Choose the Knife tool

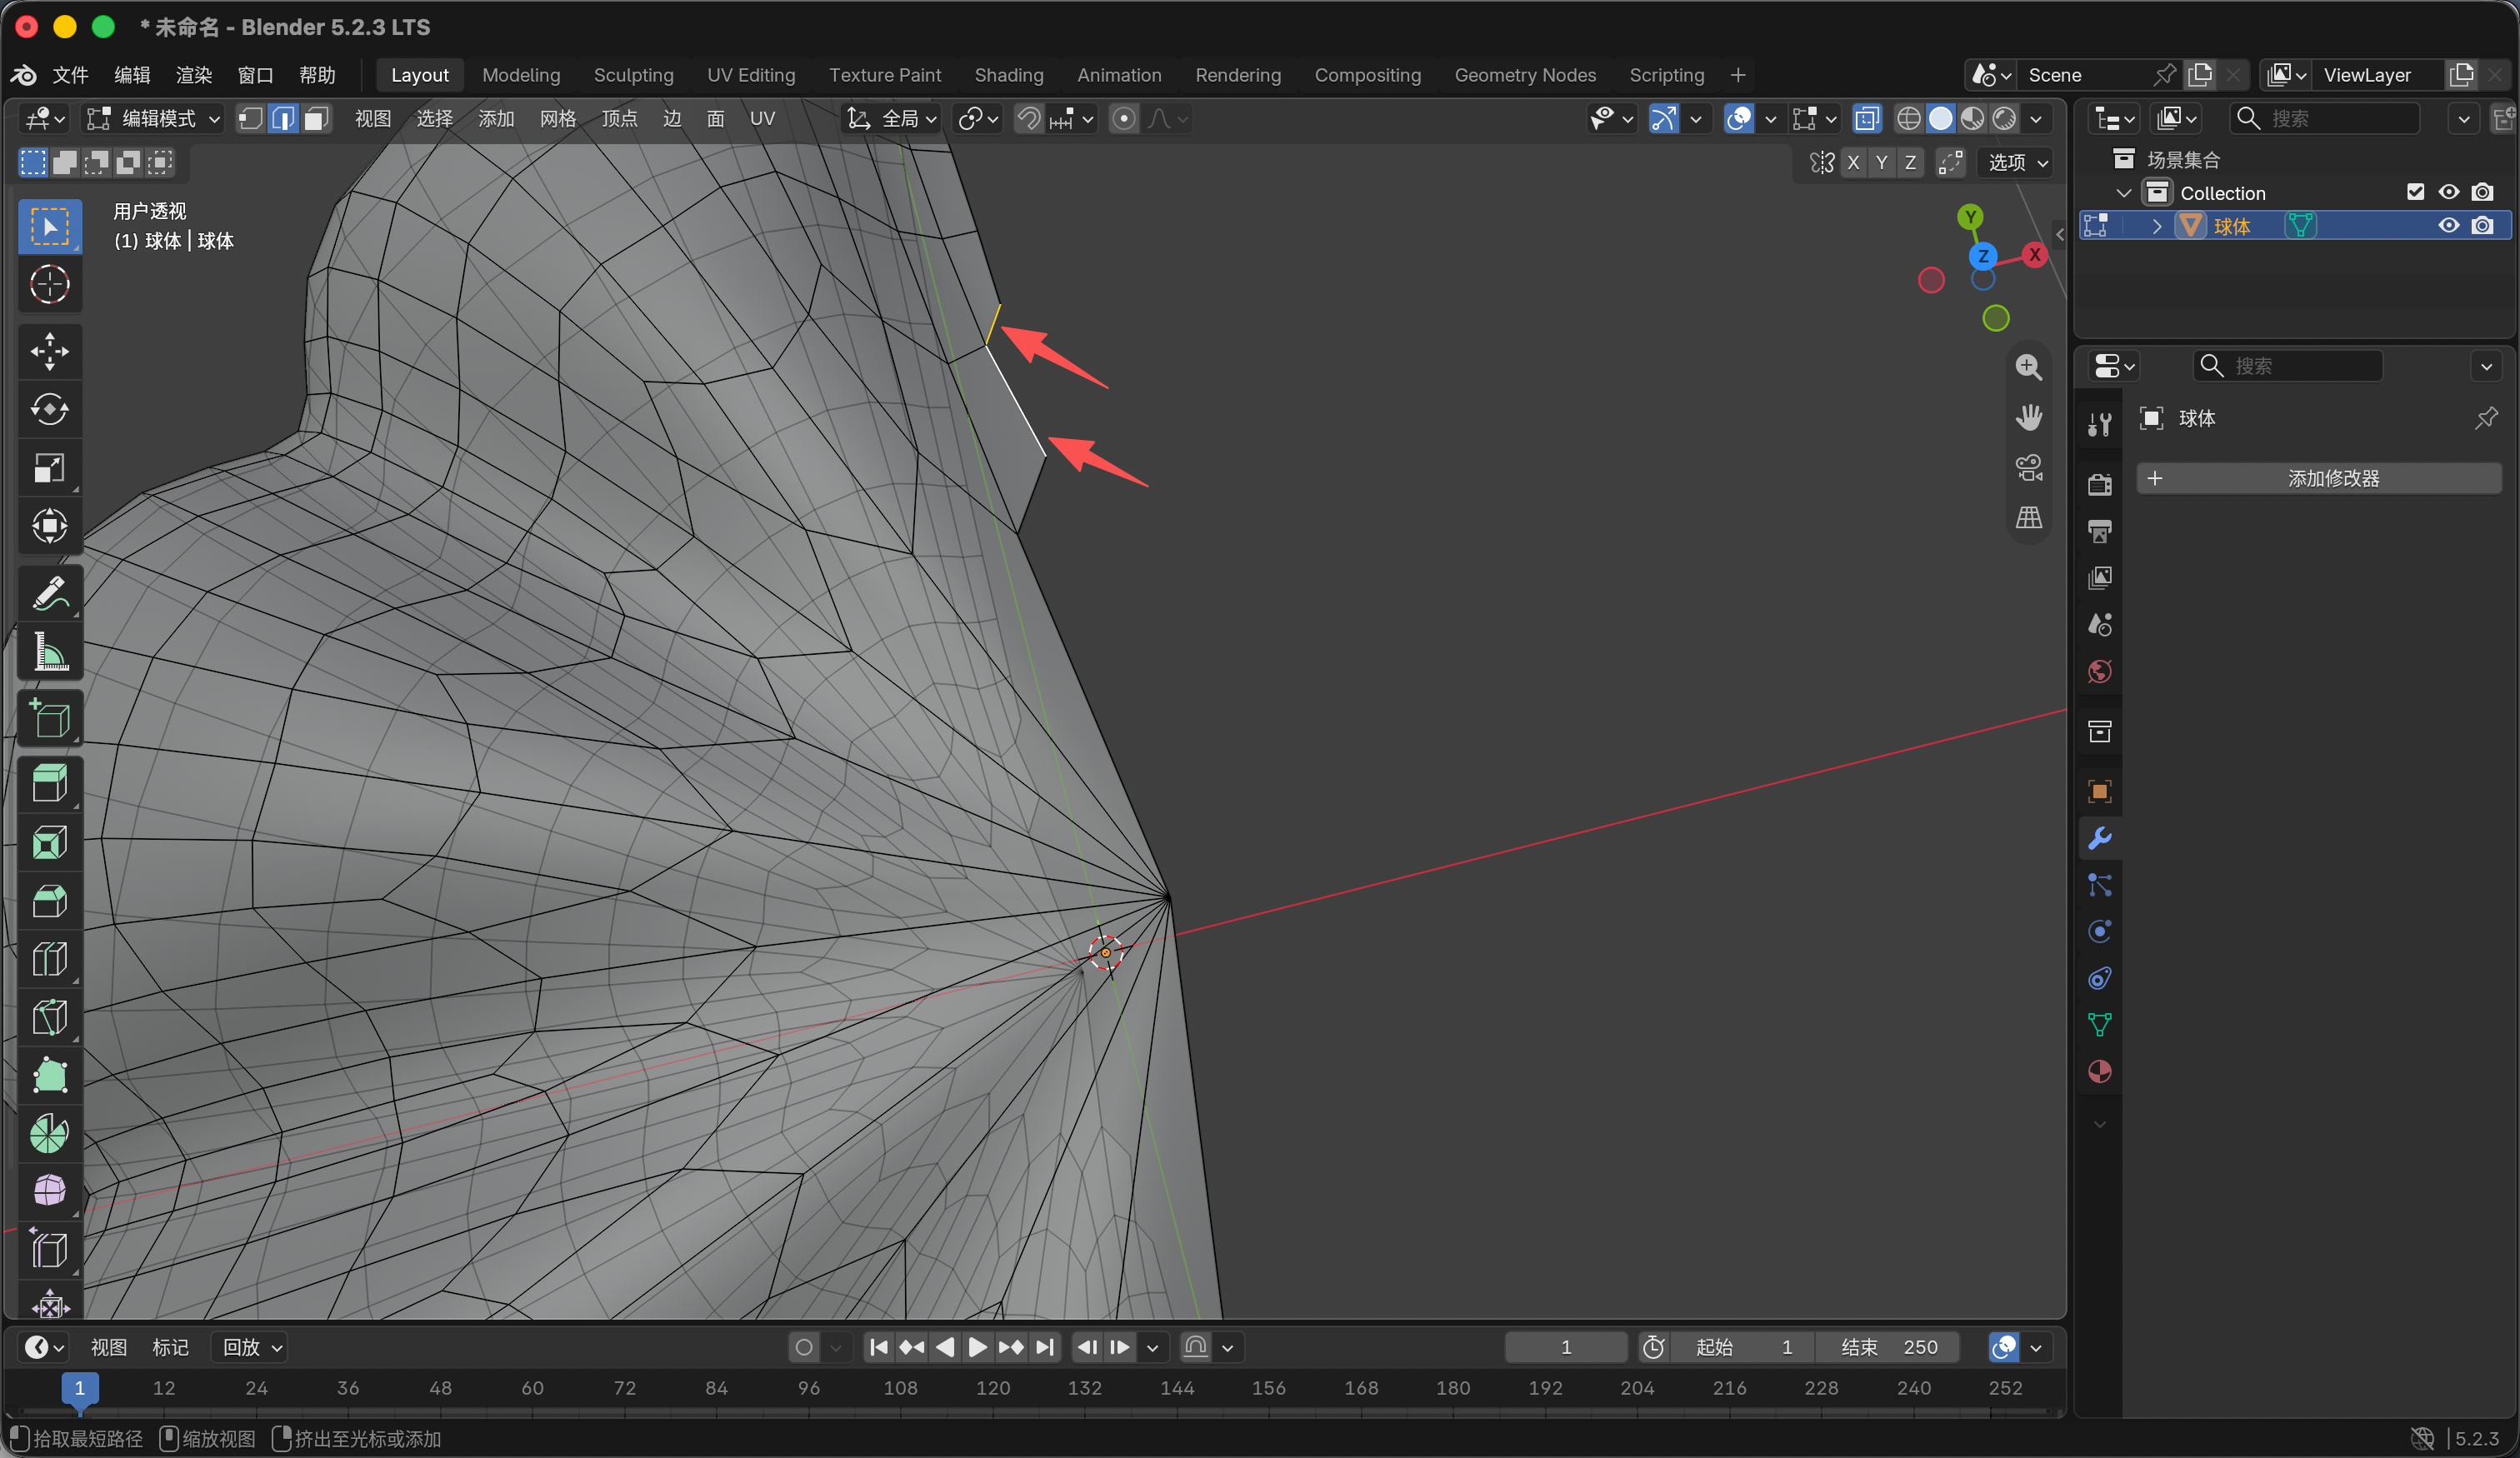pos(49,1018)
